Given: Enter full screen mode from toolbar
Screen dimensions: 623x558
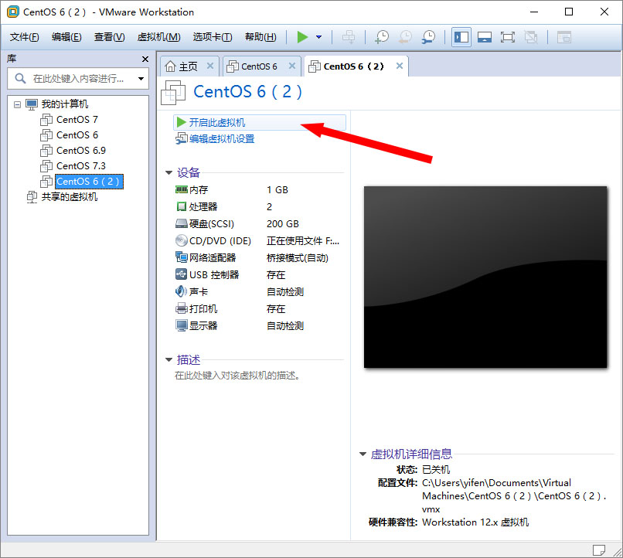Looking at the screenshot, I should point(508,37).
